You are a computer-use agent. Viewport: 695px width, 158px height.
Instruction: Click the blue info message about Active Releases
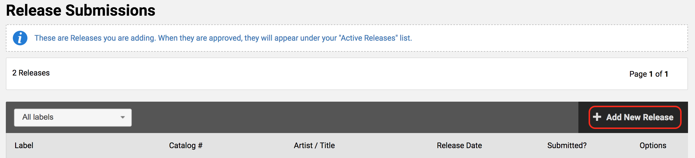click(x=223, y=38)
